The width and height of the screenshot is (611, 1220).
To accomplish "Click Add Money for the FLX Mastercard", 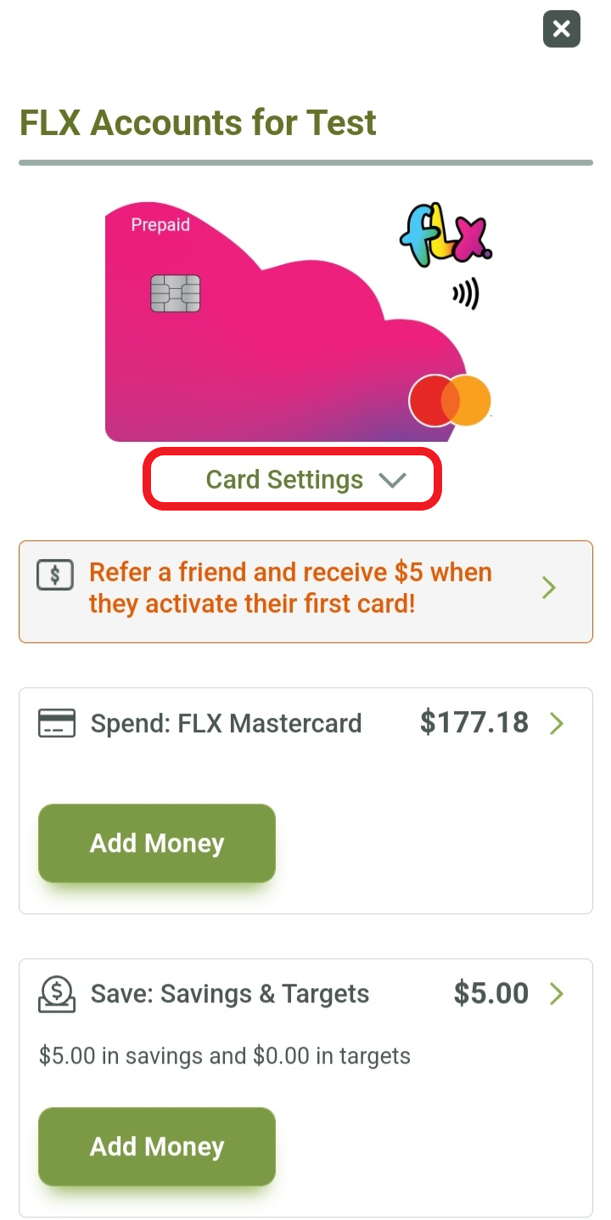I will [156, 843].
